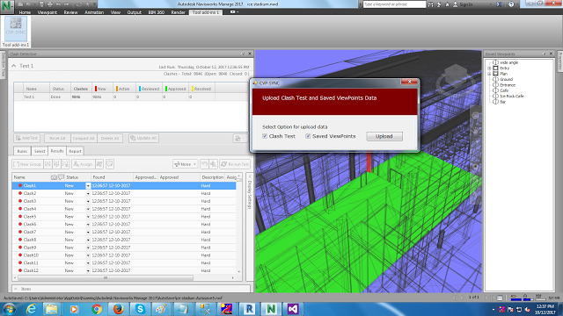Click the Help question mark icon
This screenshot has width=563, height=316.
[x=511, y=4]
